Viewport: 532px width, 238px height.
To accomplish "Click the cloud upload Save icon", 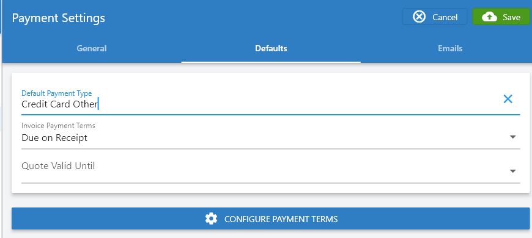I will click(x=490, y=17).
